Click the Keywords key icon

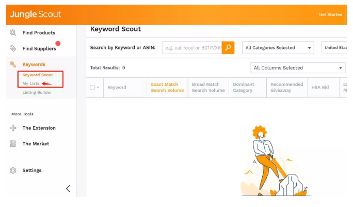click(x=13, y=64)
